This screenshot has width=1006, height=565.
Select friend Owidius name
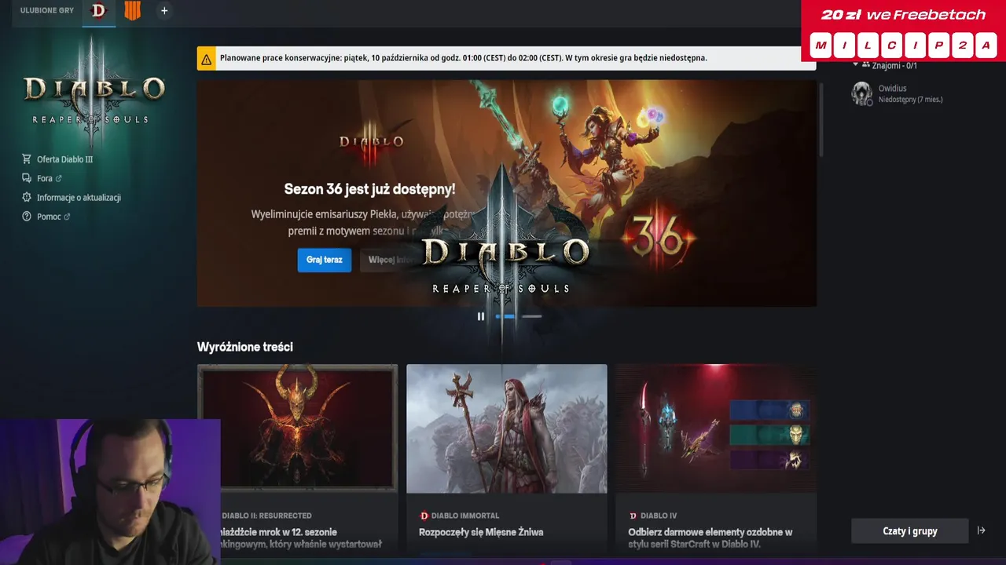click(x=892, y=88)
